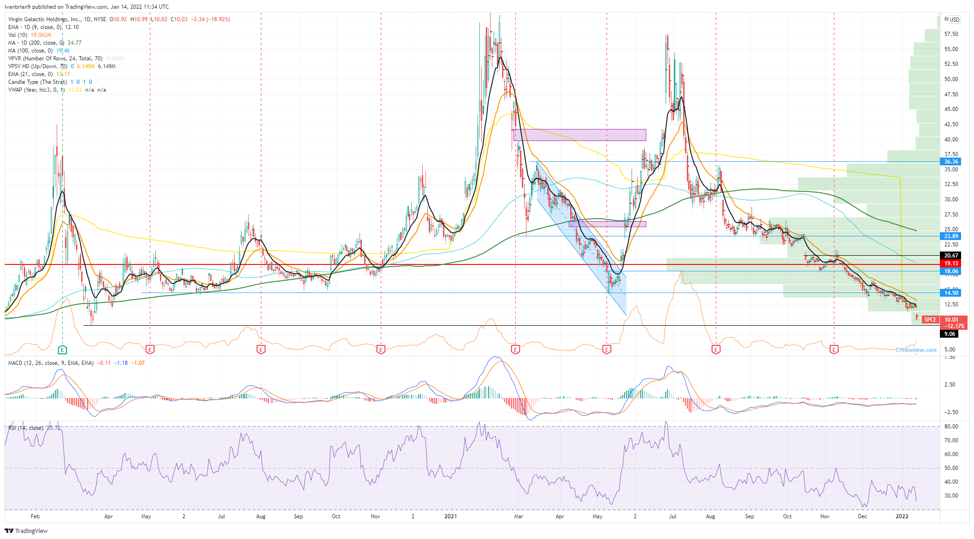
Task: Select the VPVR indicator legend
Action: (65, 59)
